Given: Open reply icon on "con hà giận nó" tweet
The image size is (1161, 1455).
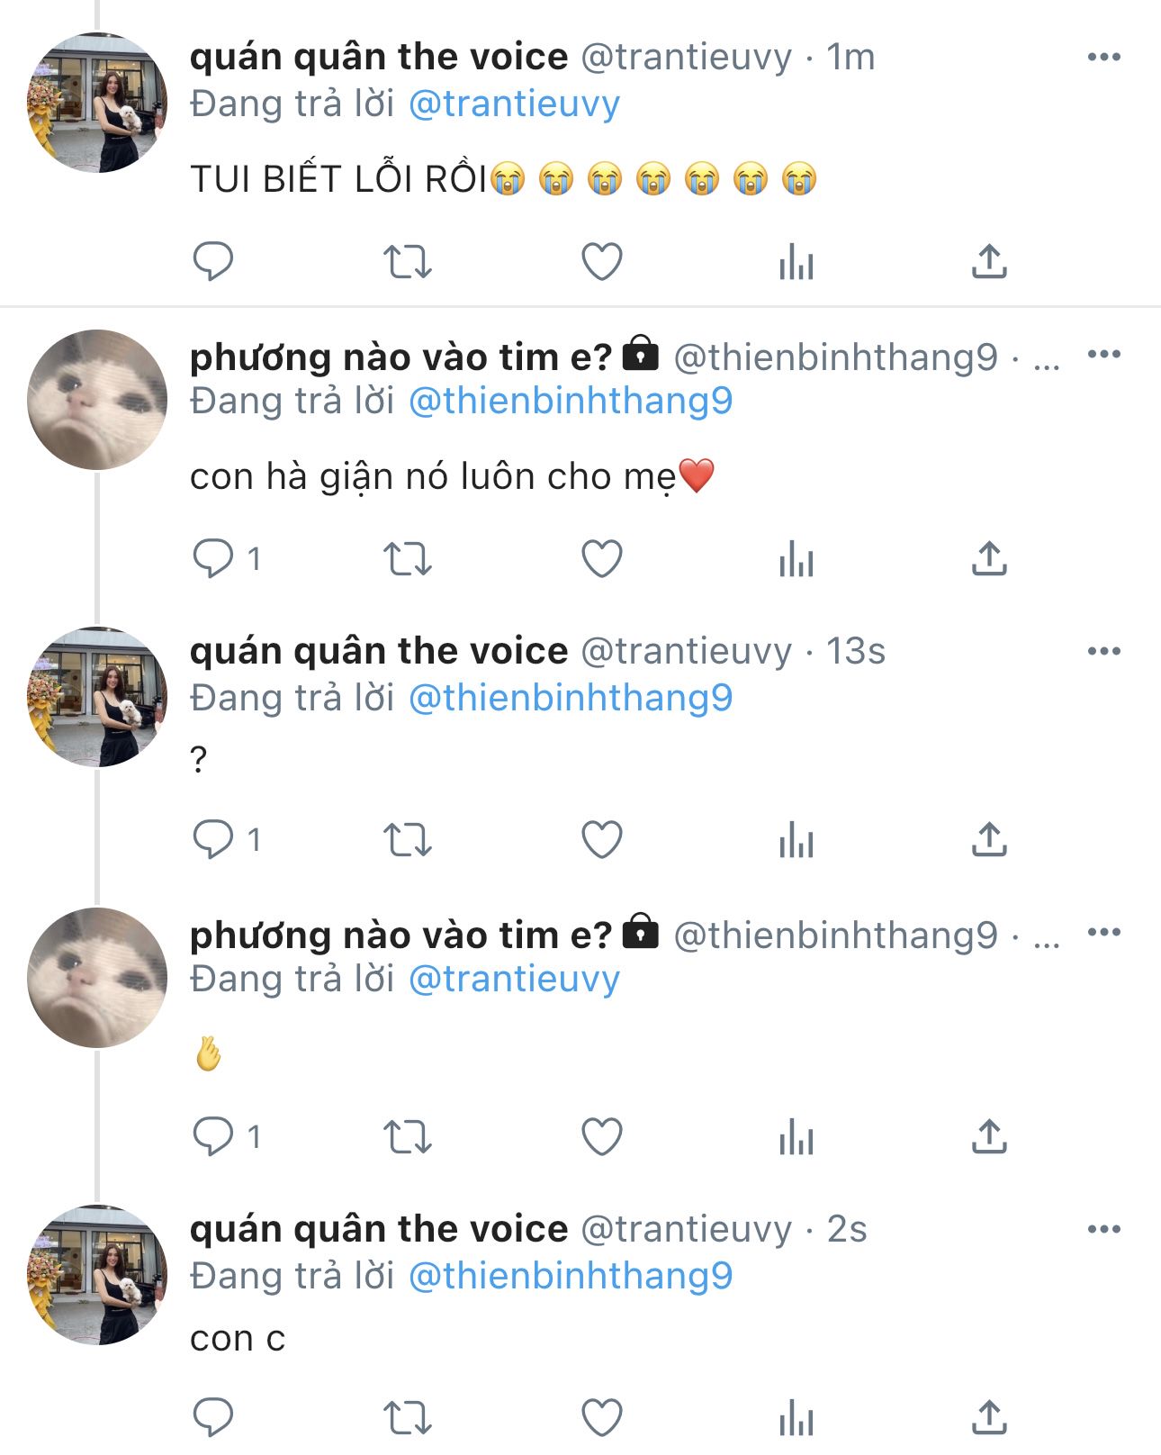Looking at the screenshot, I should (213, 559).
